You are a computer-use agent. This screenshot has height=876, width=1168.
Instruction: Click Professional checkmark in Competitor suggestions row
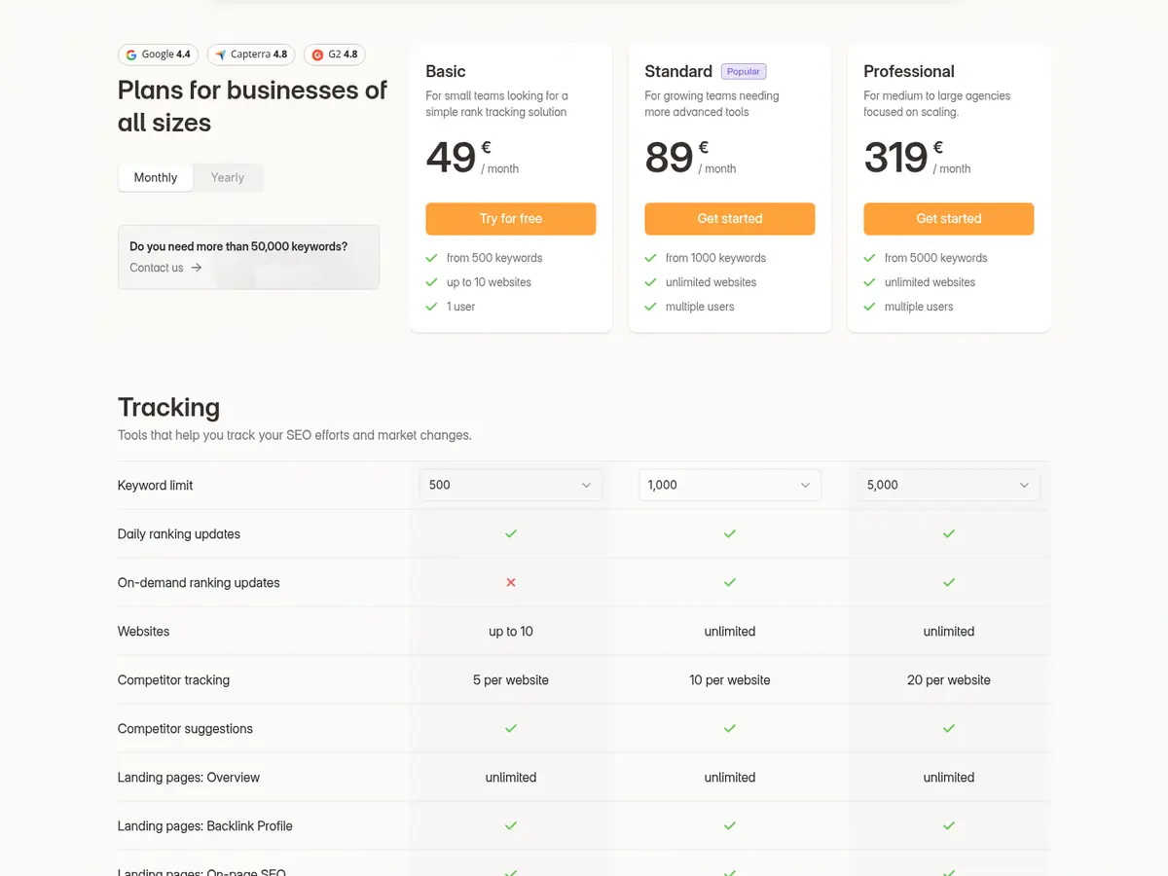(x=949, y=728)
